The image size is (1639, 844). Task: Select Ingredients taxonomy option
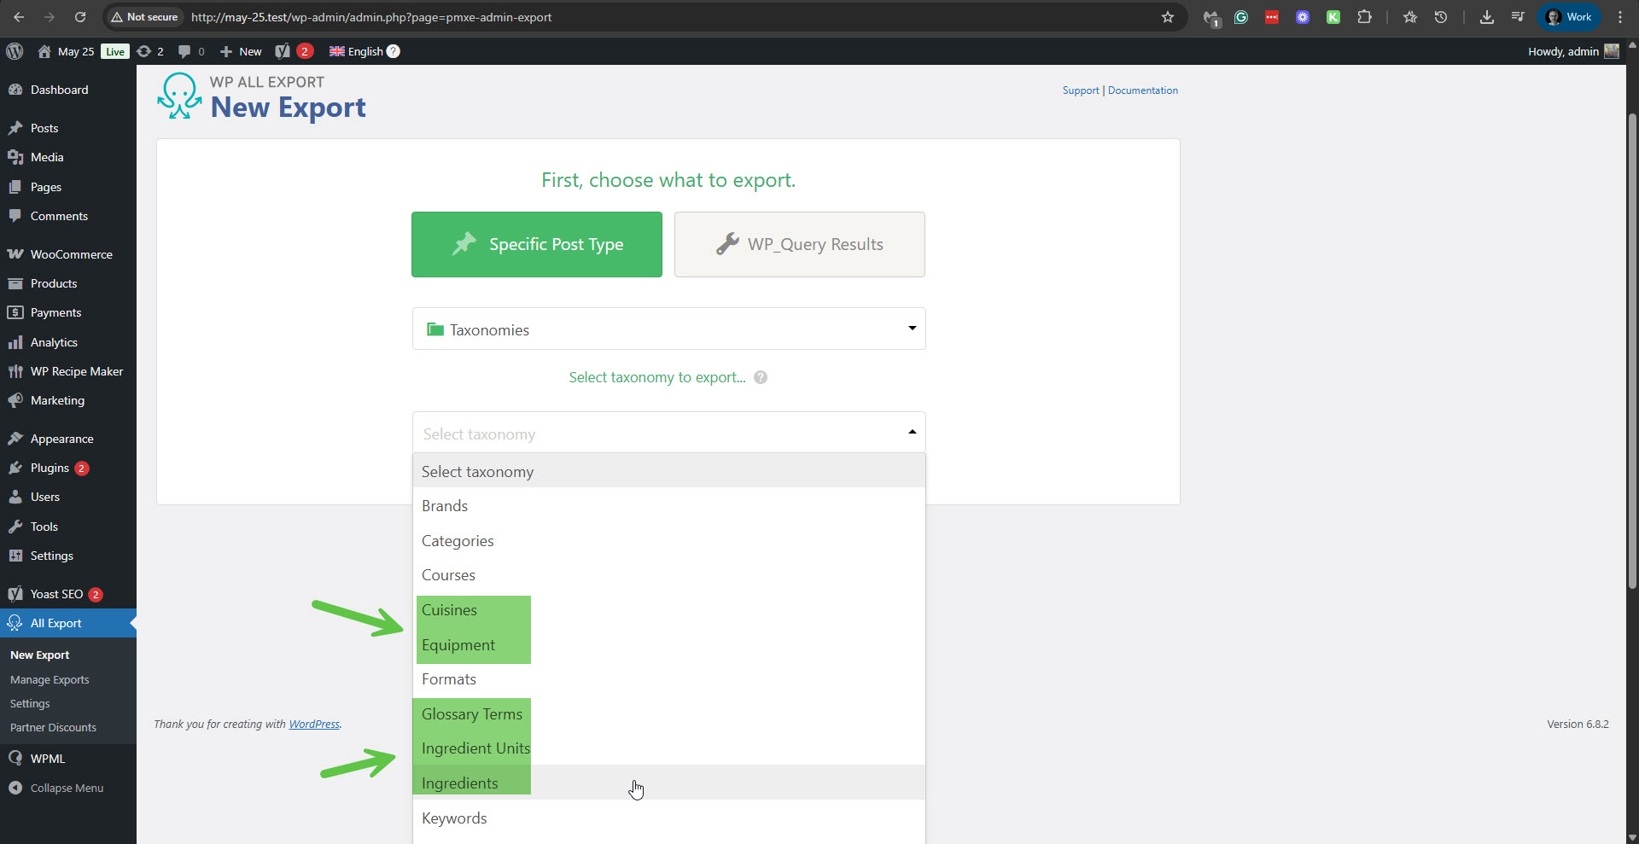pos(669,783)
